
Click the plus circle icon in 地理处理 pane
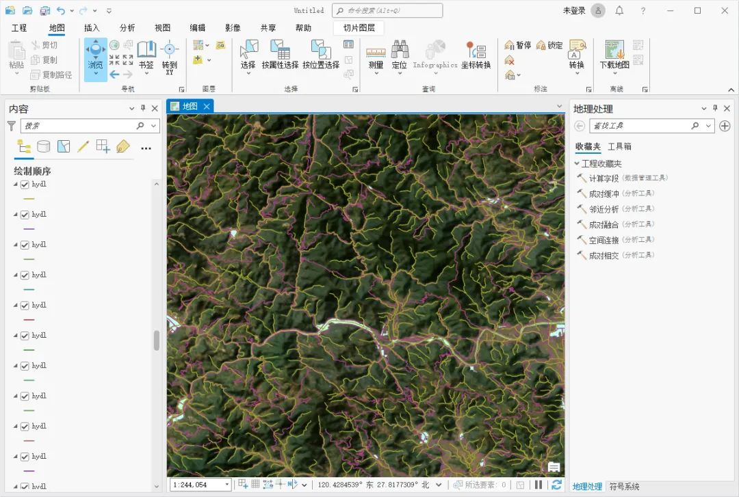(725, 126)
